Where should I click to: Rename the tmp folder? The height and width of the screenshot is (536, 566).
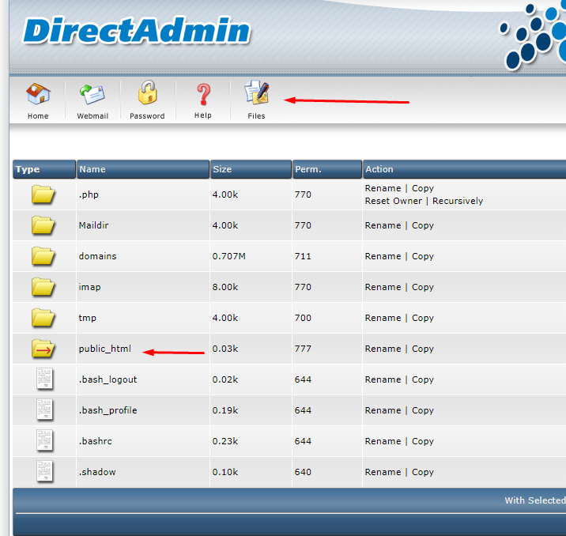coord(383,318)
